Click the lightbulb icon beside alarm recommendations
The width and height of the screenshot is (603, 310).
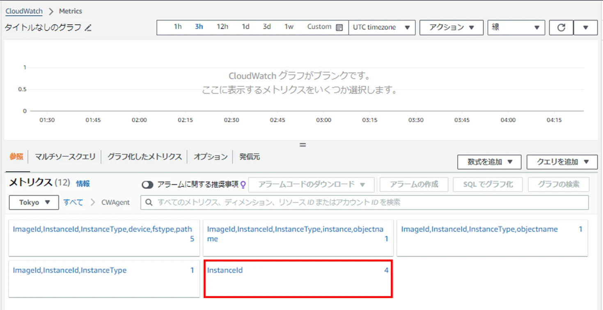(x=243, y=185)
